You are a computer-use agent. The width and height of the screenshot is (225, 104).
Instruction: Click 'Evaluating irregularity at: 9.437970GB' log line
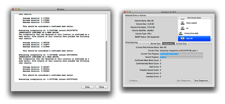[x=48, y=79]
